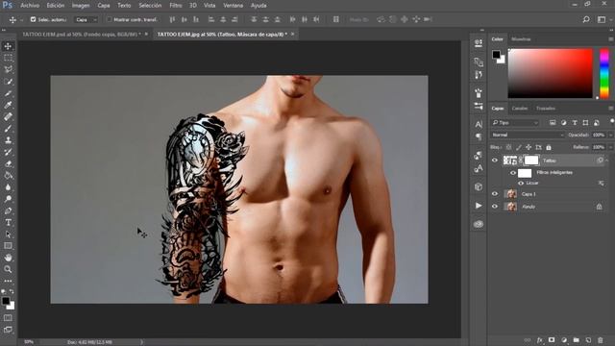
Task: Open the Opacidad slider dropdown arrow
Action: pos(610,135)
